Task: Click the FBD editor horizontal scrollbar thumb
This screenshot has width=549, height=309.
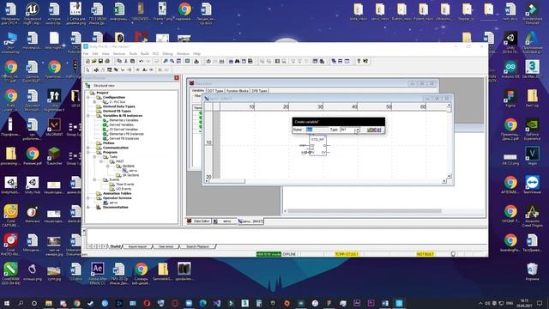Action: tap(226, 181)
